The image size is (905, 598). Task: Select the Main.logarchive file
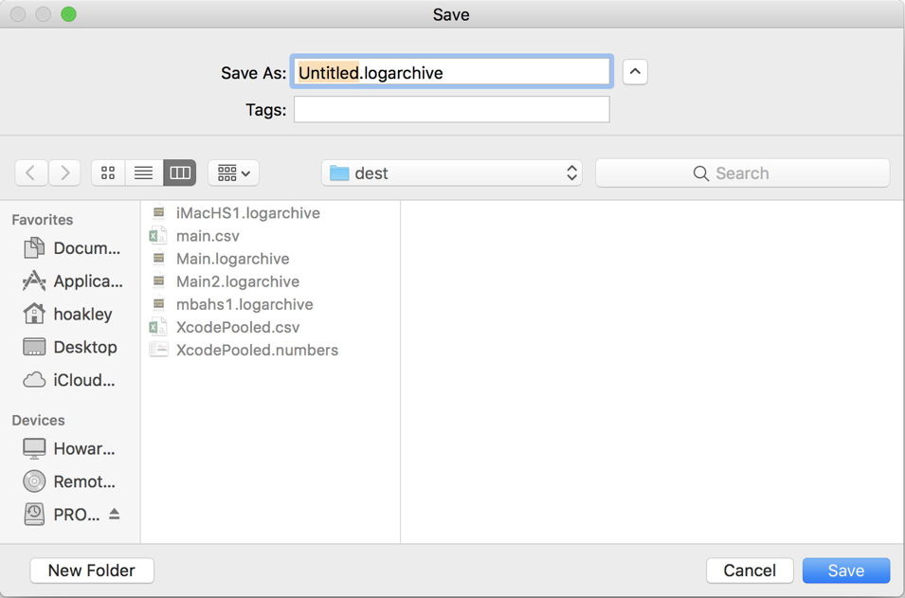232,258
